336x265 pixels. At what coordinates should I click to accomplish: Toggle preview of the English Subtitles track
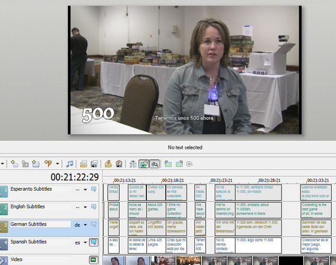[x=94, y=207]
